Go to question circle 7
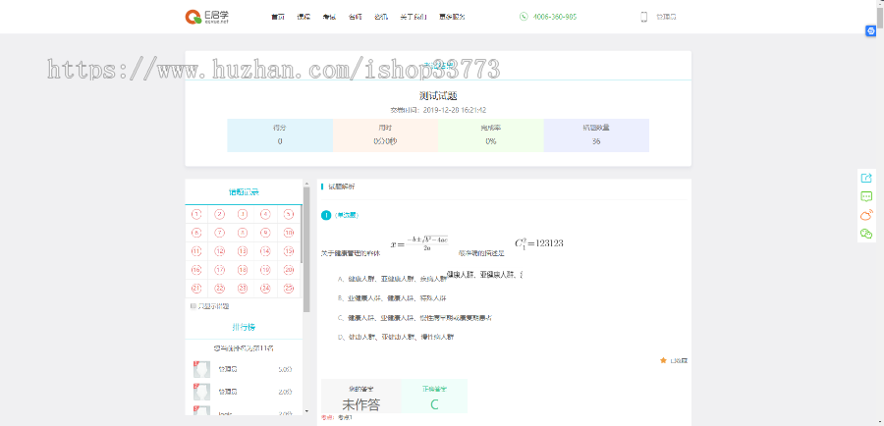 (219, 233)
